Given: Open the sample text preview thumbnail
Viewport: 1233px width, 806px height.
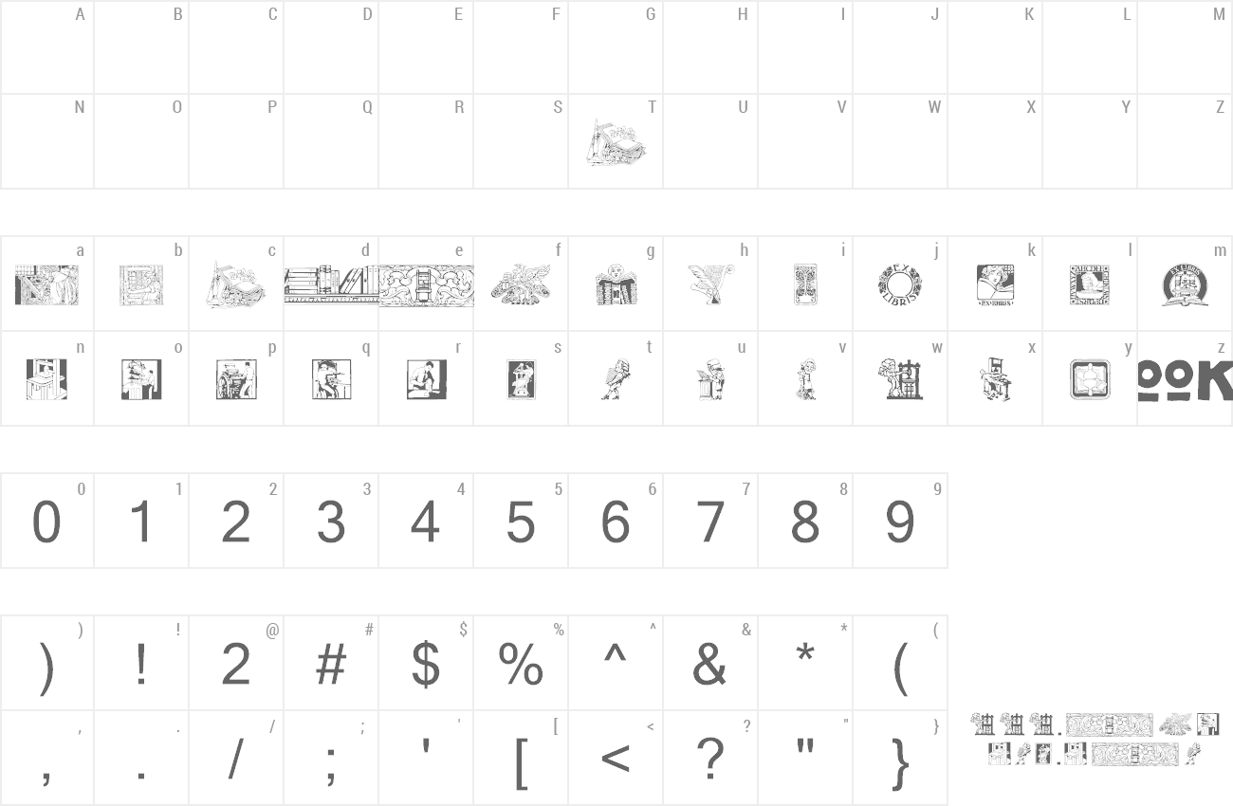Looking at the screenshot, I should pos(1095,740).
